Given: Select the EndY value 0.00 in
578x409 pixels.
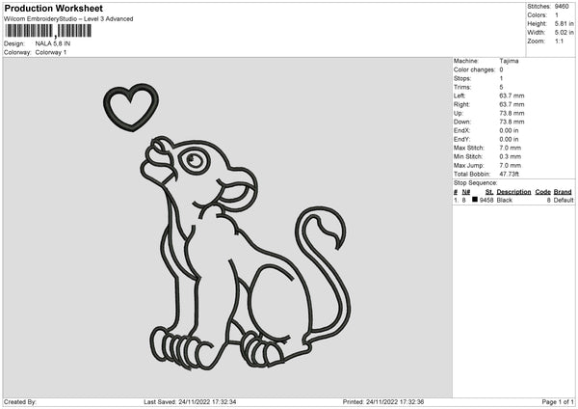Looking at the screenshot, I should pos(509,140).
